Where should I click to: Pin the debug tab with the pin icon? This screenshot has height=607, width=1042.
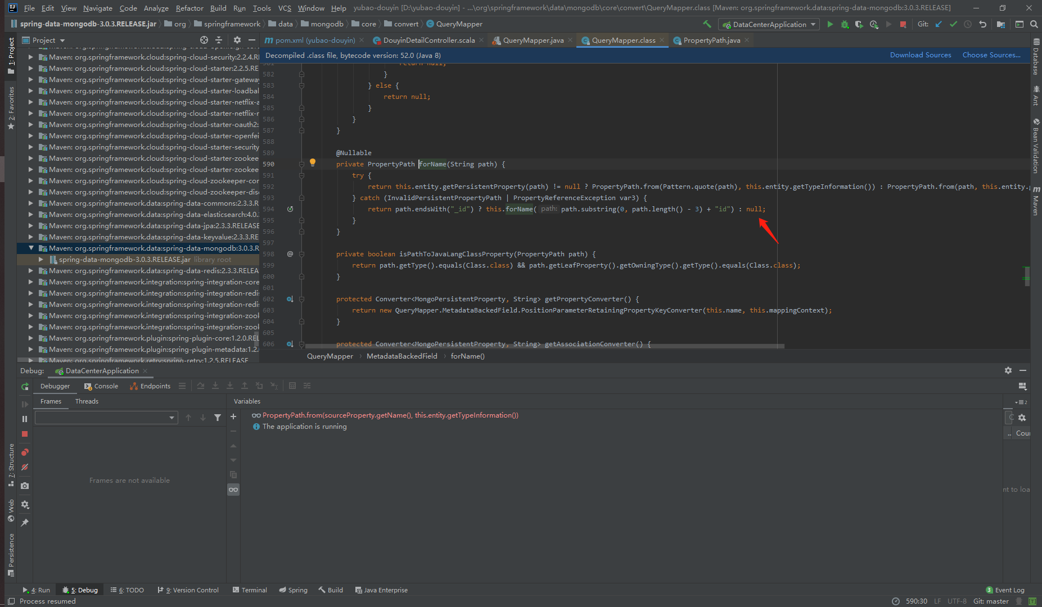25,523
